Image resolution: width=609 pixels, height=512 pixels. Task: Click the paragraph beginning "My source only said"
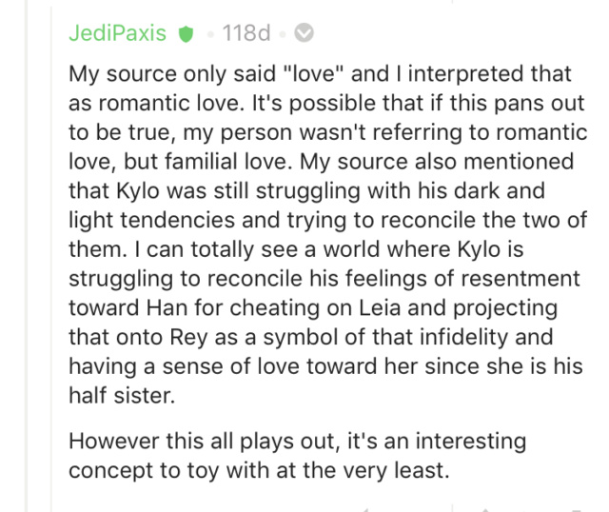pyautogui.click(x=327, y=234)
